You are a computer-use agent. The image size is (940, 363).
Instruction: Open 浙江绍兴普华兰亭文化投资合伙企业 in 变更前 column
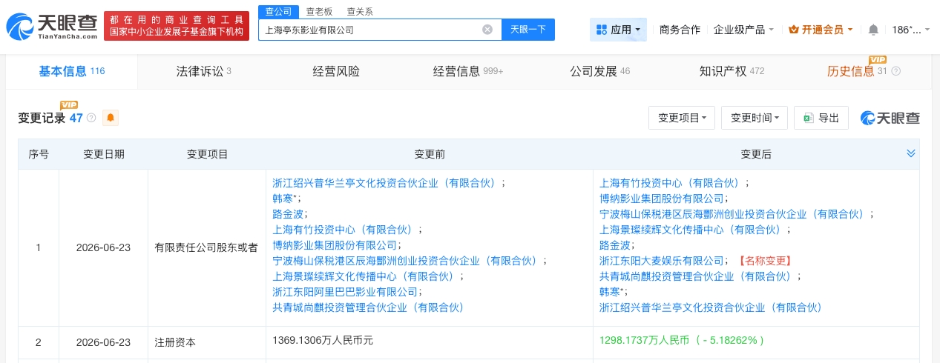tap(386, 183)
